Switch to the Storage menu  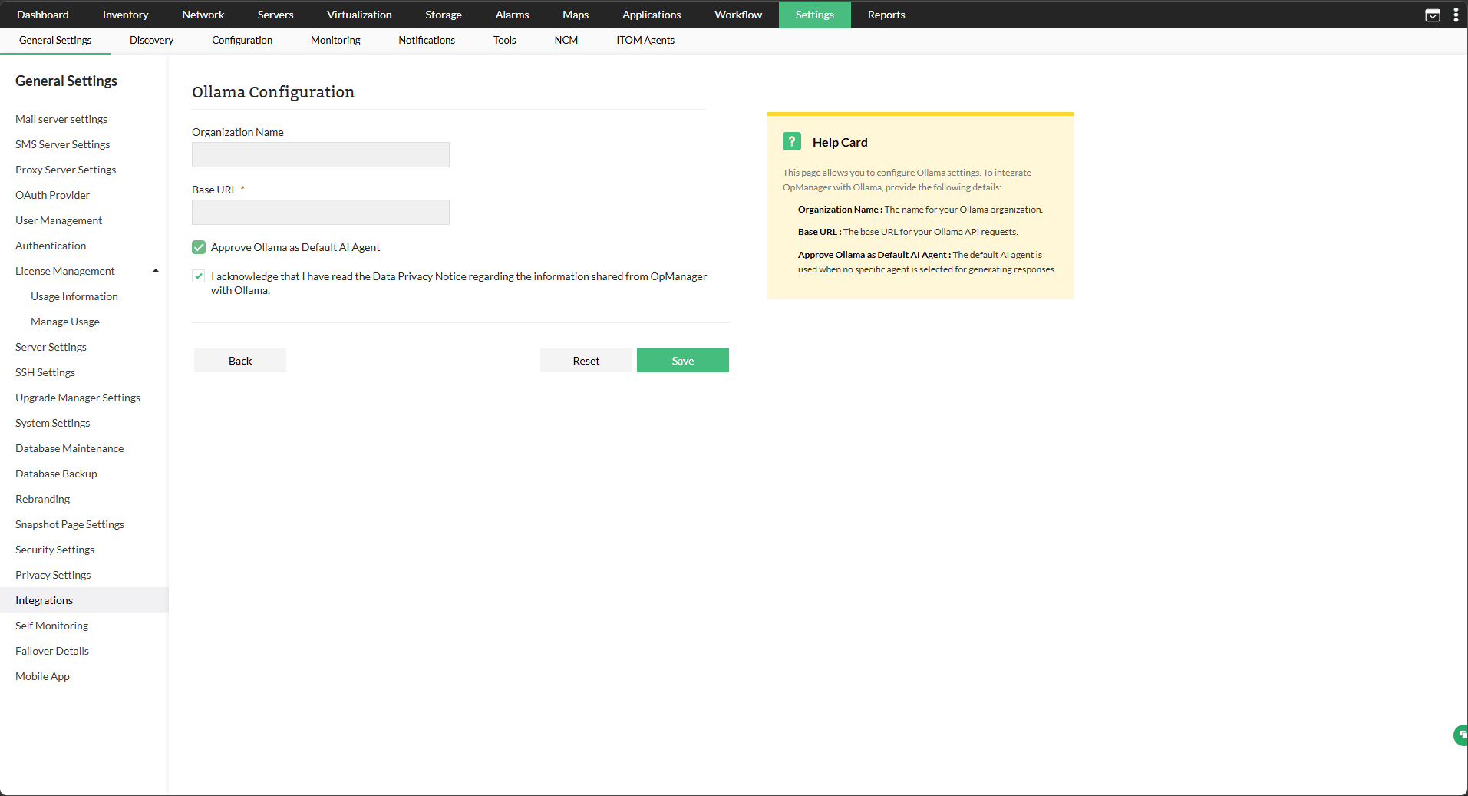point(444,15)
